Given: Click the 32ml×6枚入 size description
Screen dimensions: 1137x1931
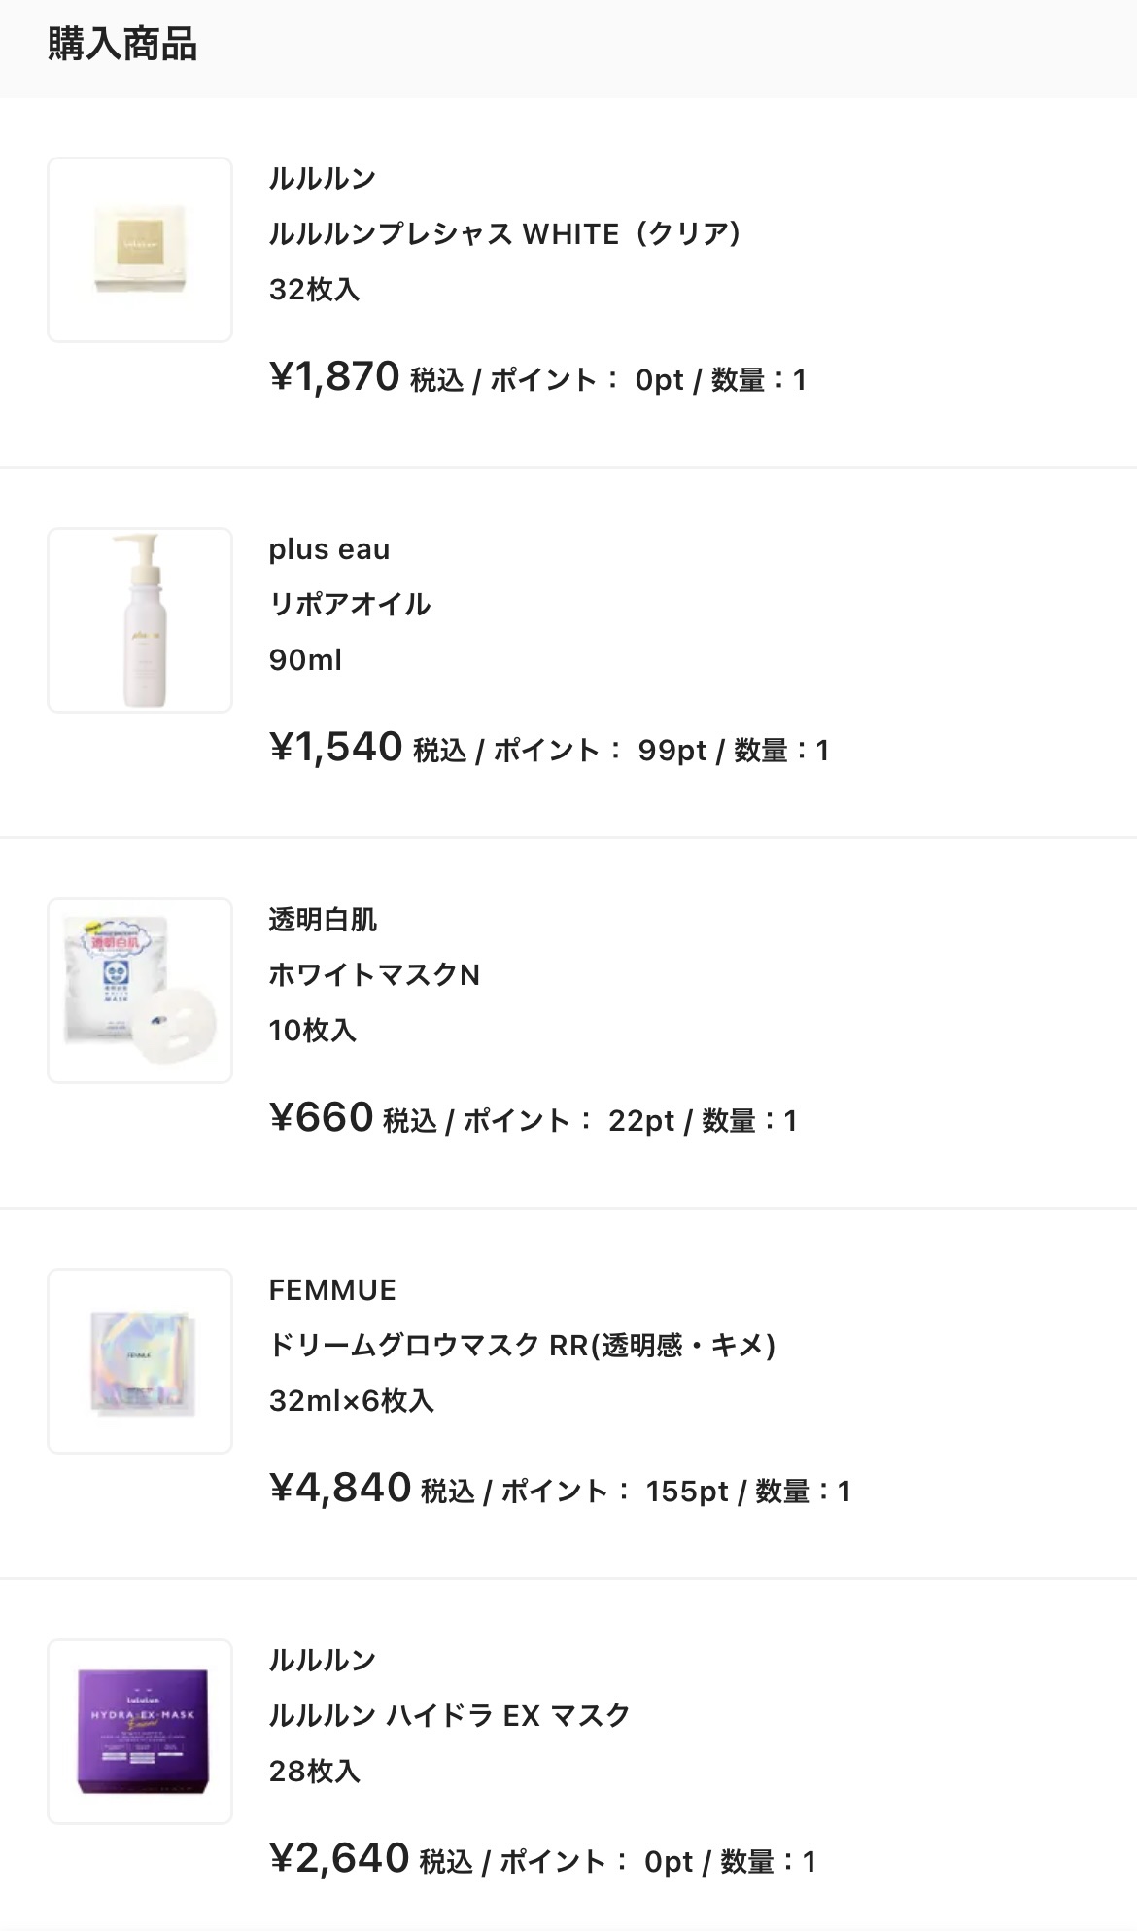Looking at the screenshot, I should coord(352,1401).
